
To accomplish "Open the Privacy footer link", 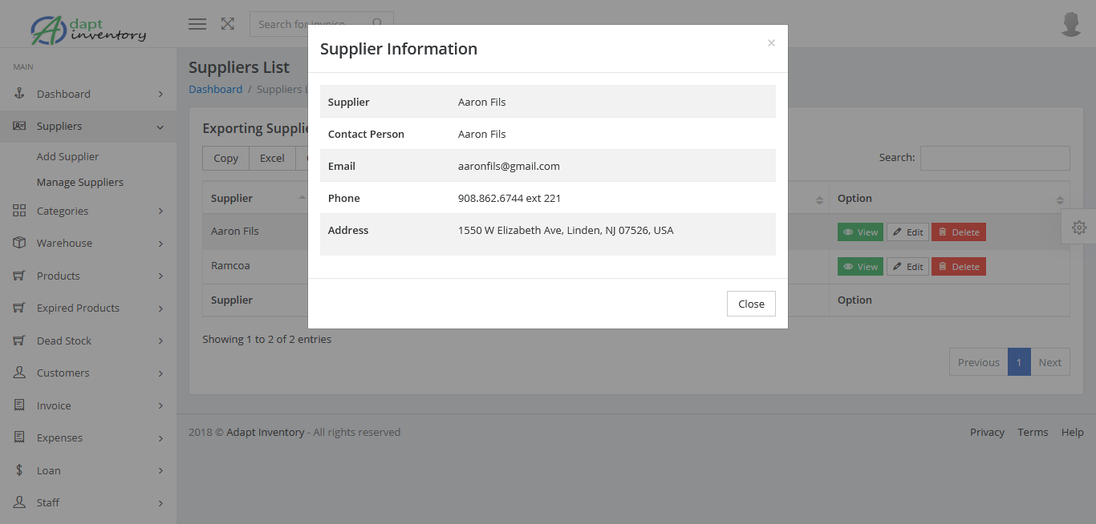I will coord(987,432).
